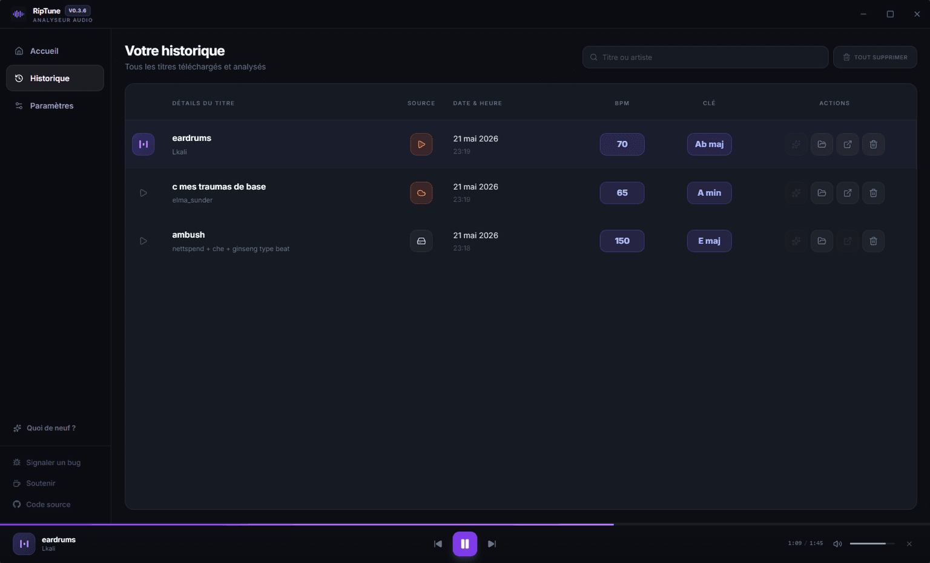
Task: Click the c mes traumas de base title
Action: click(219, 187)
